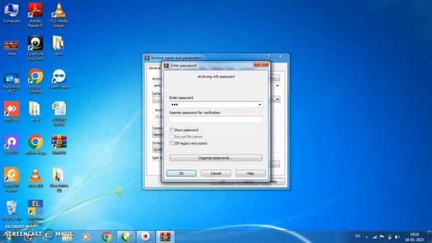Open the Computer desktop icon

(11, 13)
